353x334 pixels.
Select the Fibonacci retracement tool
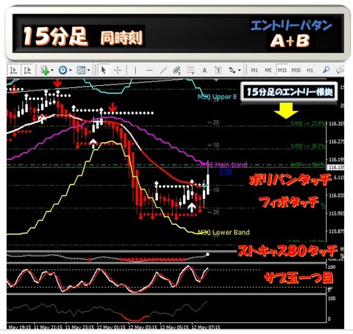(x=190, y=70)
